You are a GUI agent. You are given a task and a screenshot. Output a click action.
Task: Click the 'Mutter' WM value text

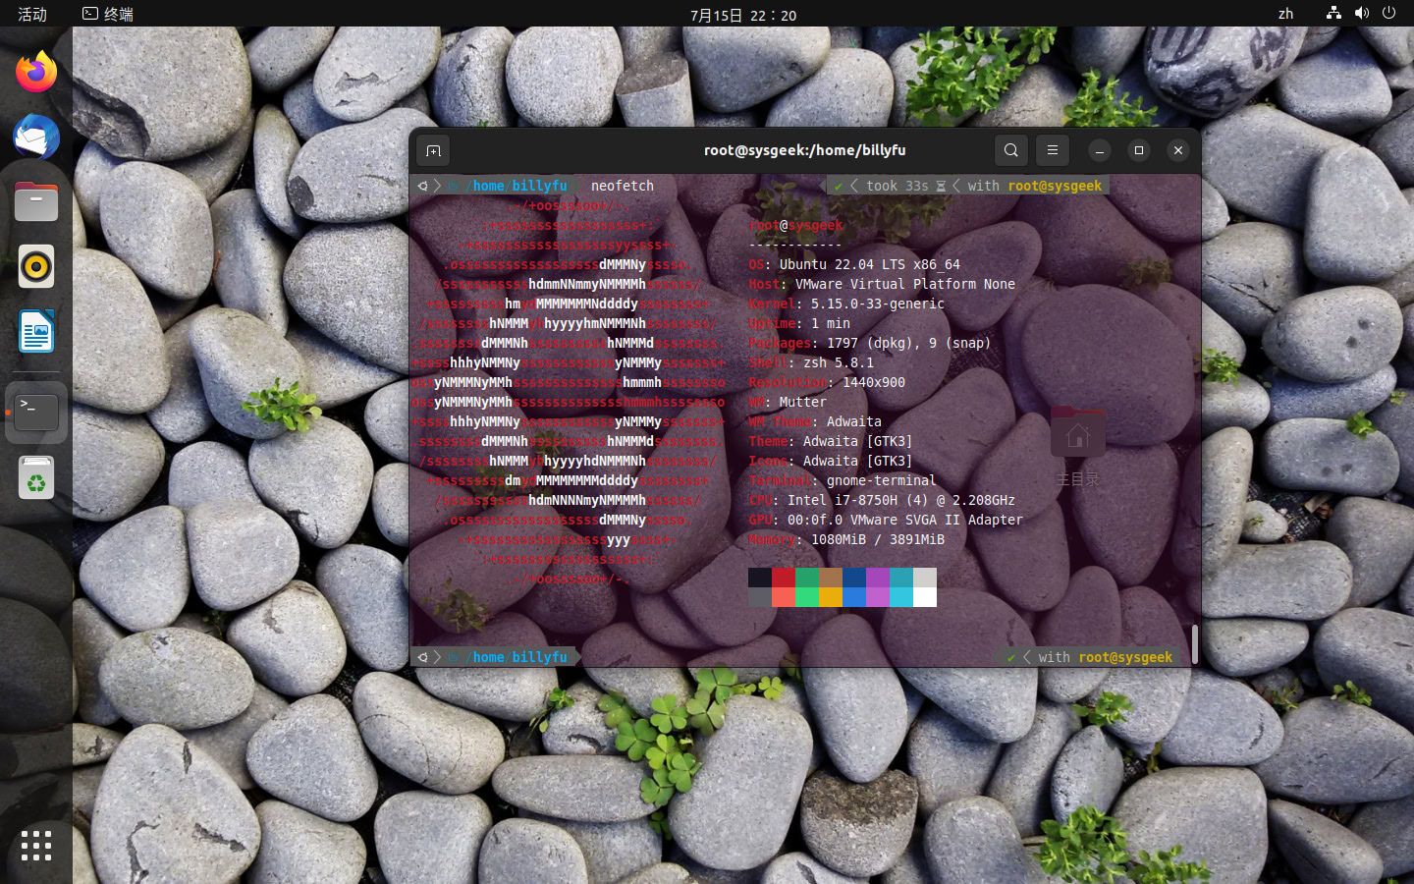[803, 402]
